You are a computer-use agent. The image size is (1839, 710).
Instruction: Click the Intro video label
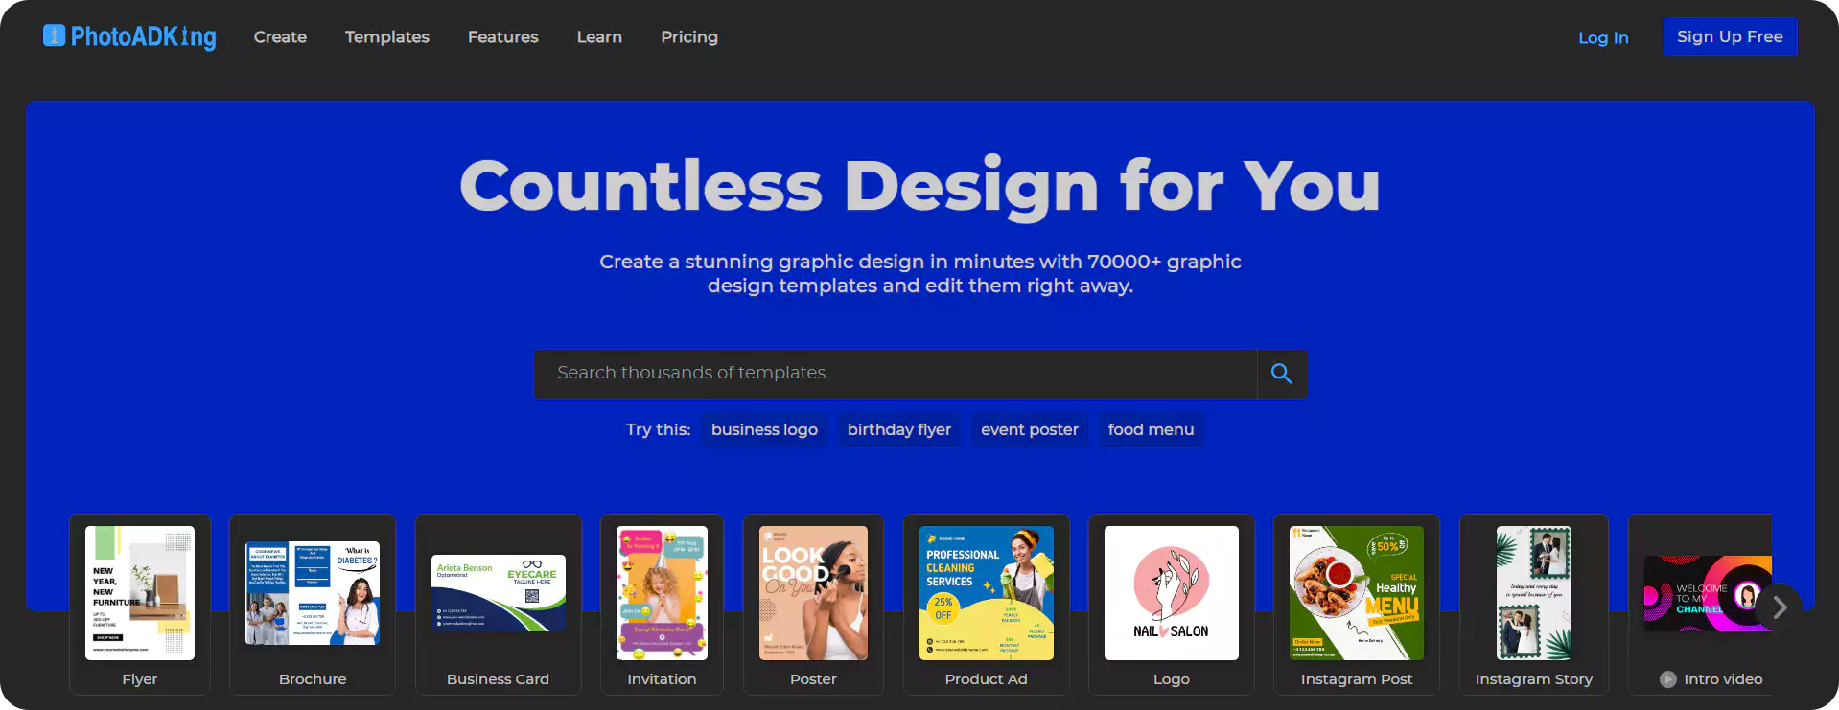pyautogui.click(x=1723, y=679)
